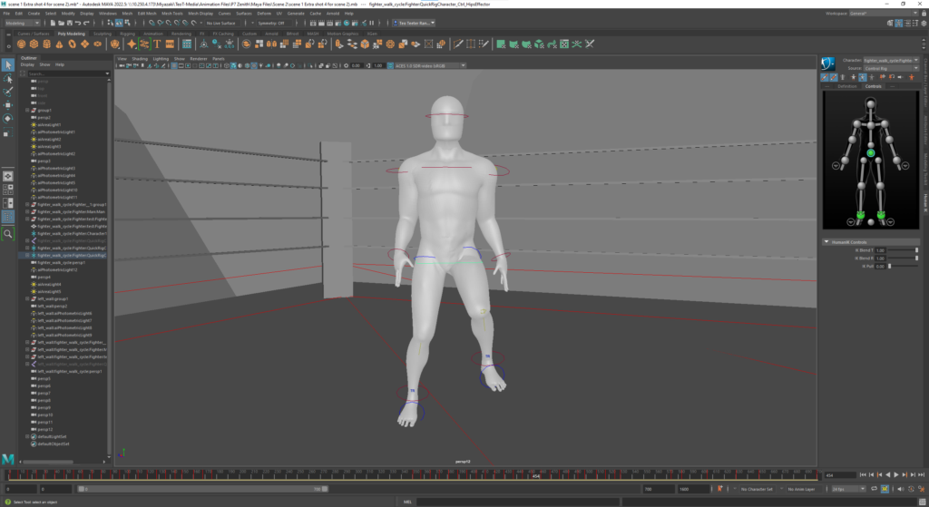Click the time slider at frame 454

(535, 475)
